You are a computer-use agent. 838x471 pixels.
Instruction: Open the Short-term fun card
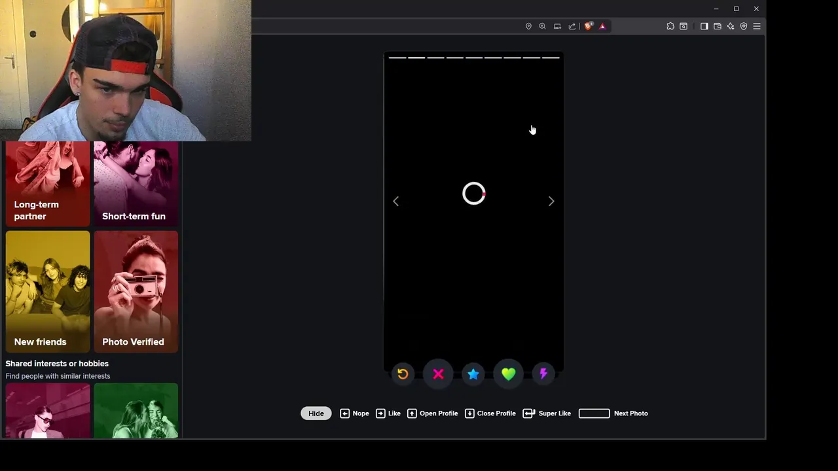pos(136,184)
